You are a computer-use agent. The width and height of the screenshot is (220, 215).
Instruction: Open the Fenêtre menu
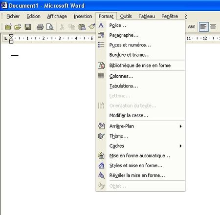coord(170,16)
